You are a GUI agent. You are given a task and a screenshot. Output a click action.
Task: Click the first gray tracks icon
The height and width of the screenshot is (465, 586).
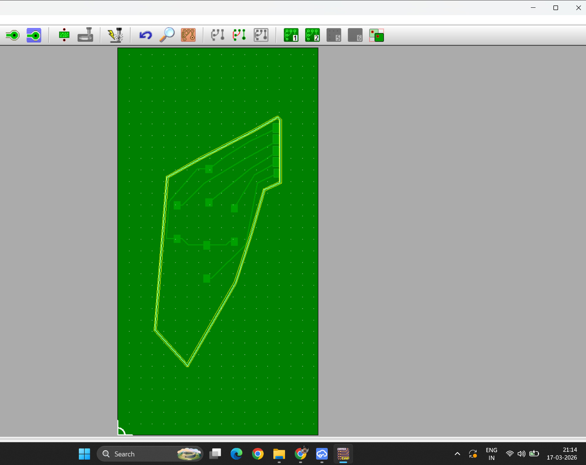click(217, 35)
